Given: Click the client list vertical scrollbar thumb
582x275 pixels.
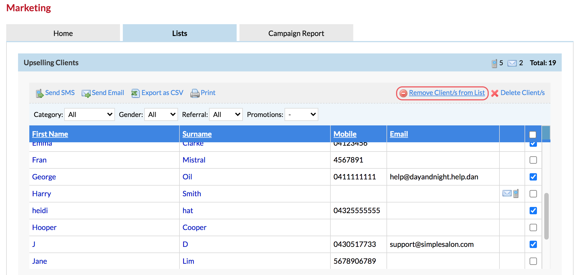Looking at the screenshot, I should 547,216.
